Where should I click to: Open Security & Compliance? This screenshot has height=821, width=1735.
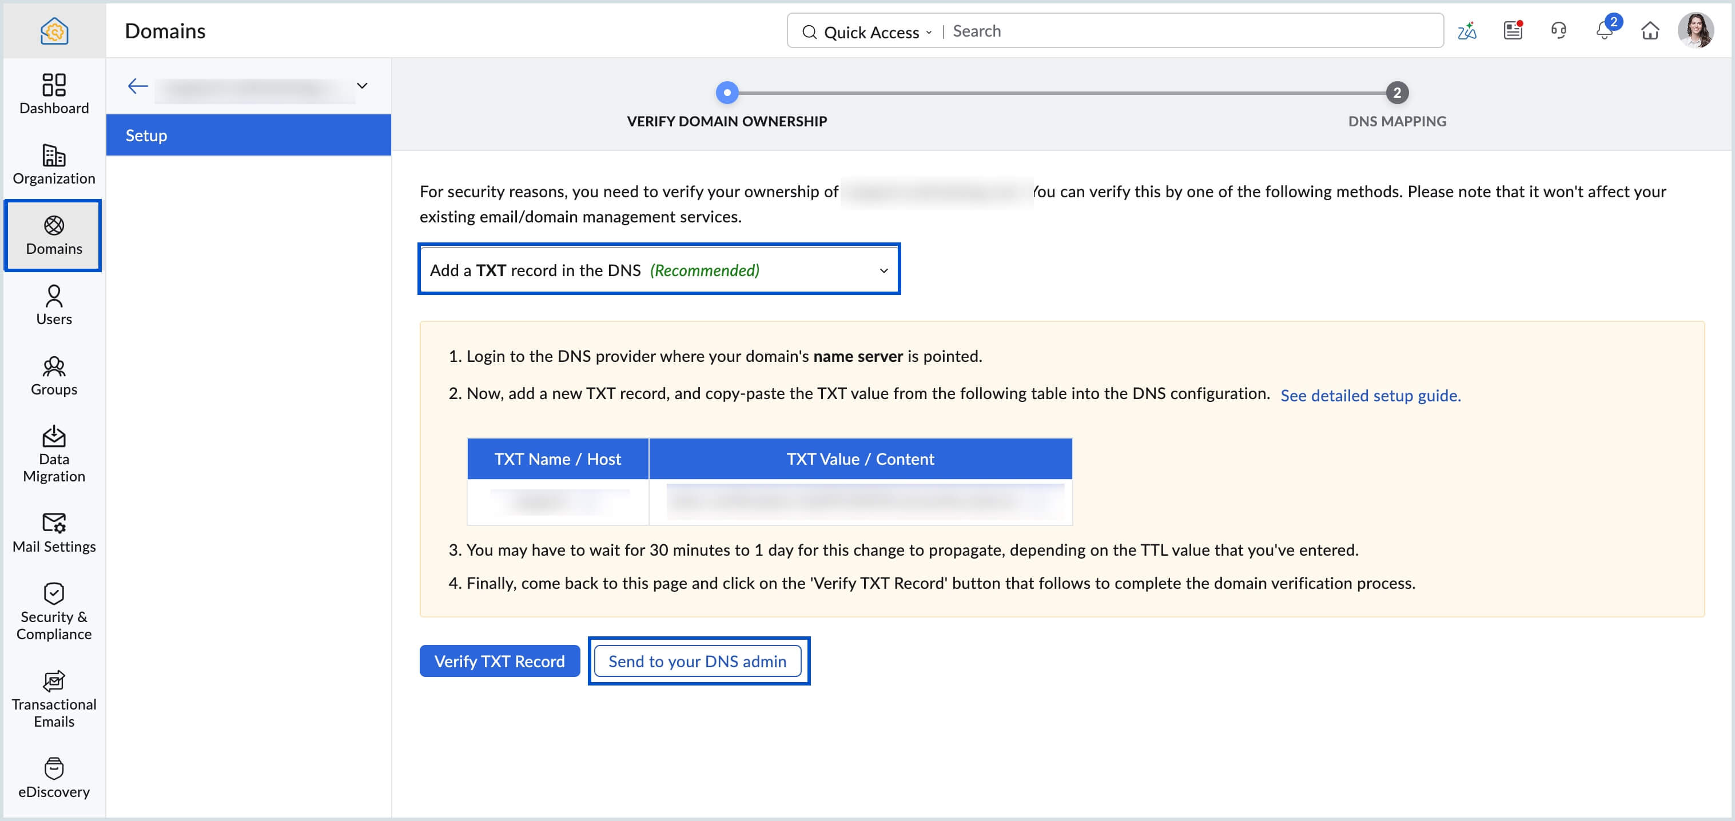click(54, 612)
